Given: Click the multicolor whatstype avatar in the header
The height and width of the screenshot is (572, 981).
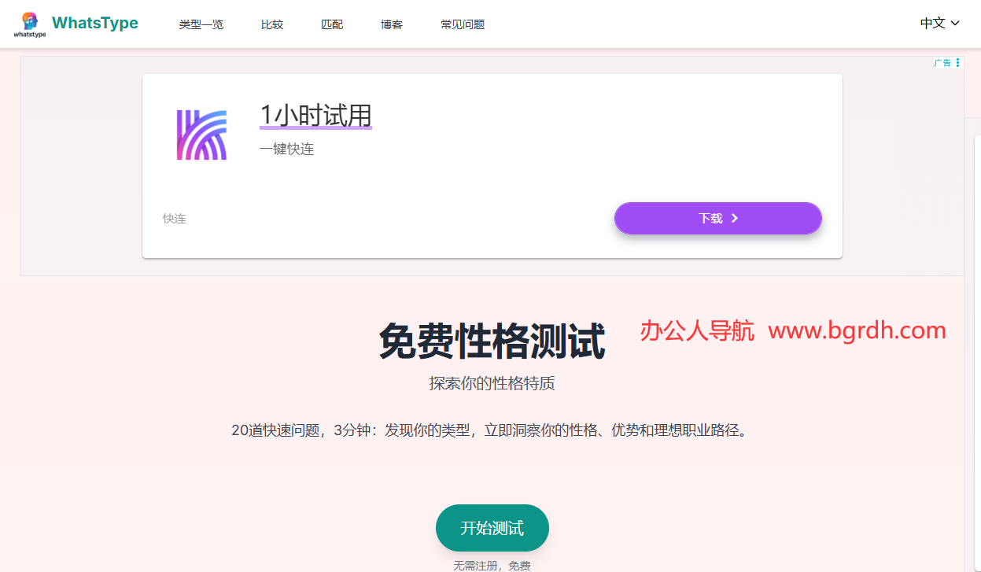Looking at the screenshot, I should 29,19.
